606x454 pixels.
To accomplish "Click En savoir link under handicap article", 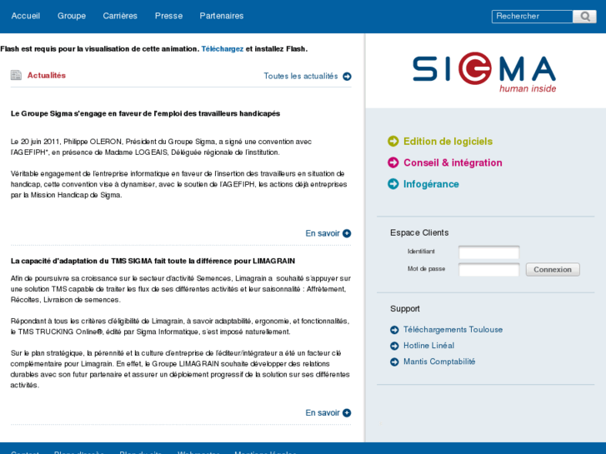I will pos(323,233).
